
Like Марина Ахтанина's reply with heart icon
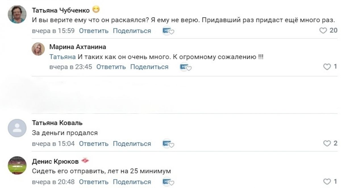click(x=327, y=67)
